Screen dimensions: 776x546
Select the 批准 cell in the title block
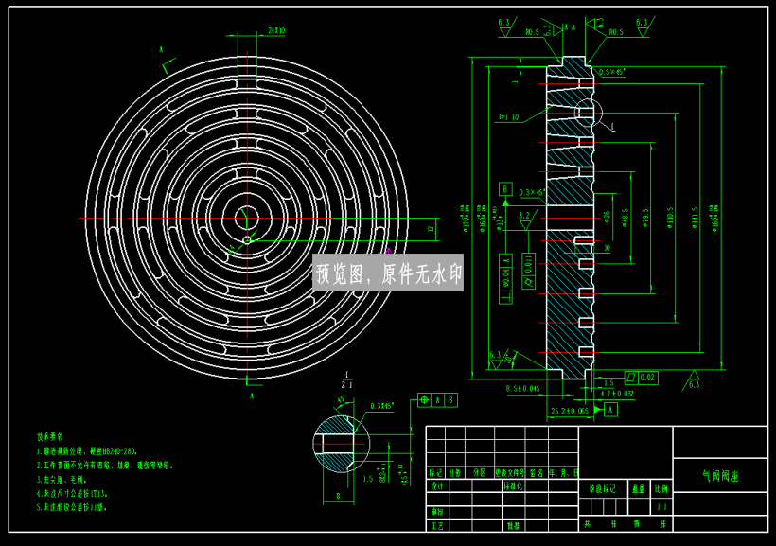coord(513,525)
